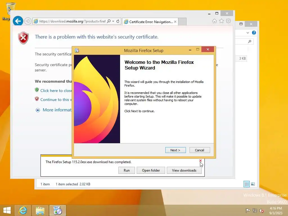Viewport: 288px width, 216px height.
Task: Click the green shield icon beside close link
Action: 37,90
